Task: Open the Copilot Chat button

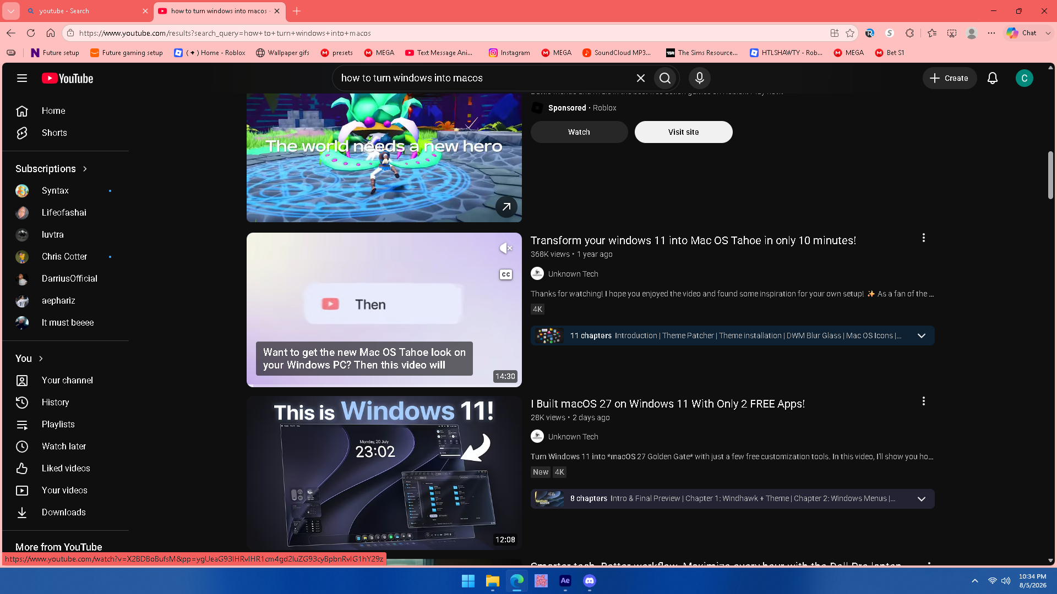Action: pos(1022,33)
